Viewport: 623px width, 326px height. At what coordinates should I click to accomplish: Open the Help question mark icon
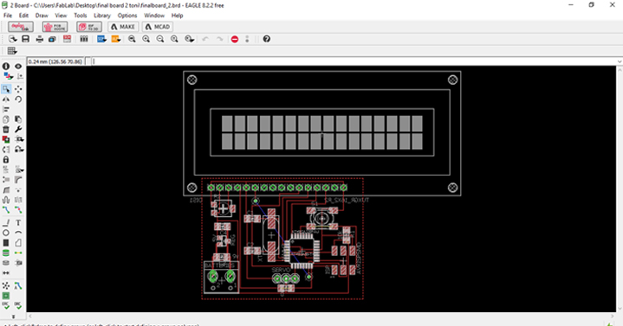[x=267, y=39]
